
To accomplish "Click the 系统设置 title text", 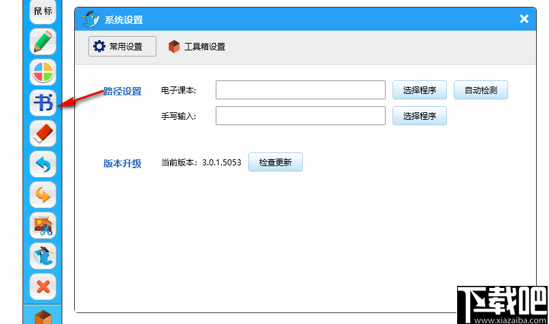I will click(x=124, y=20).
